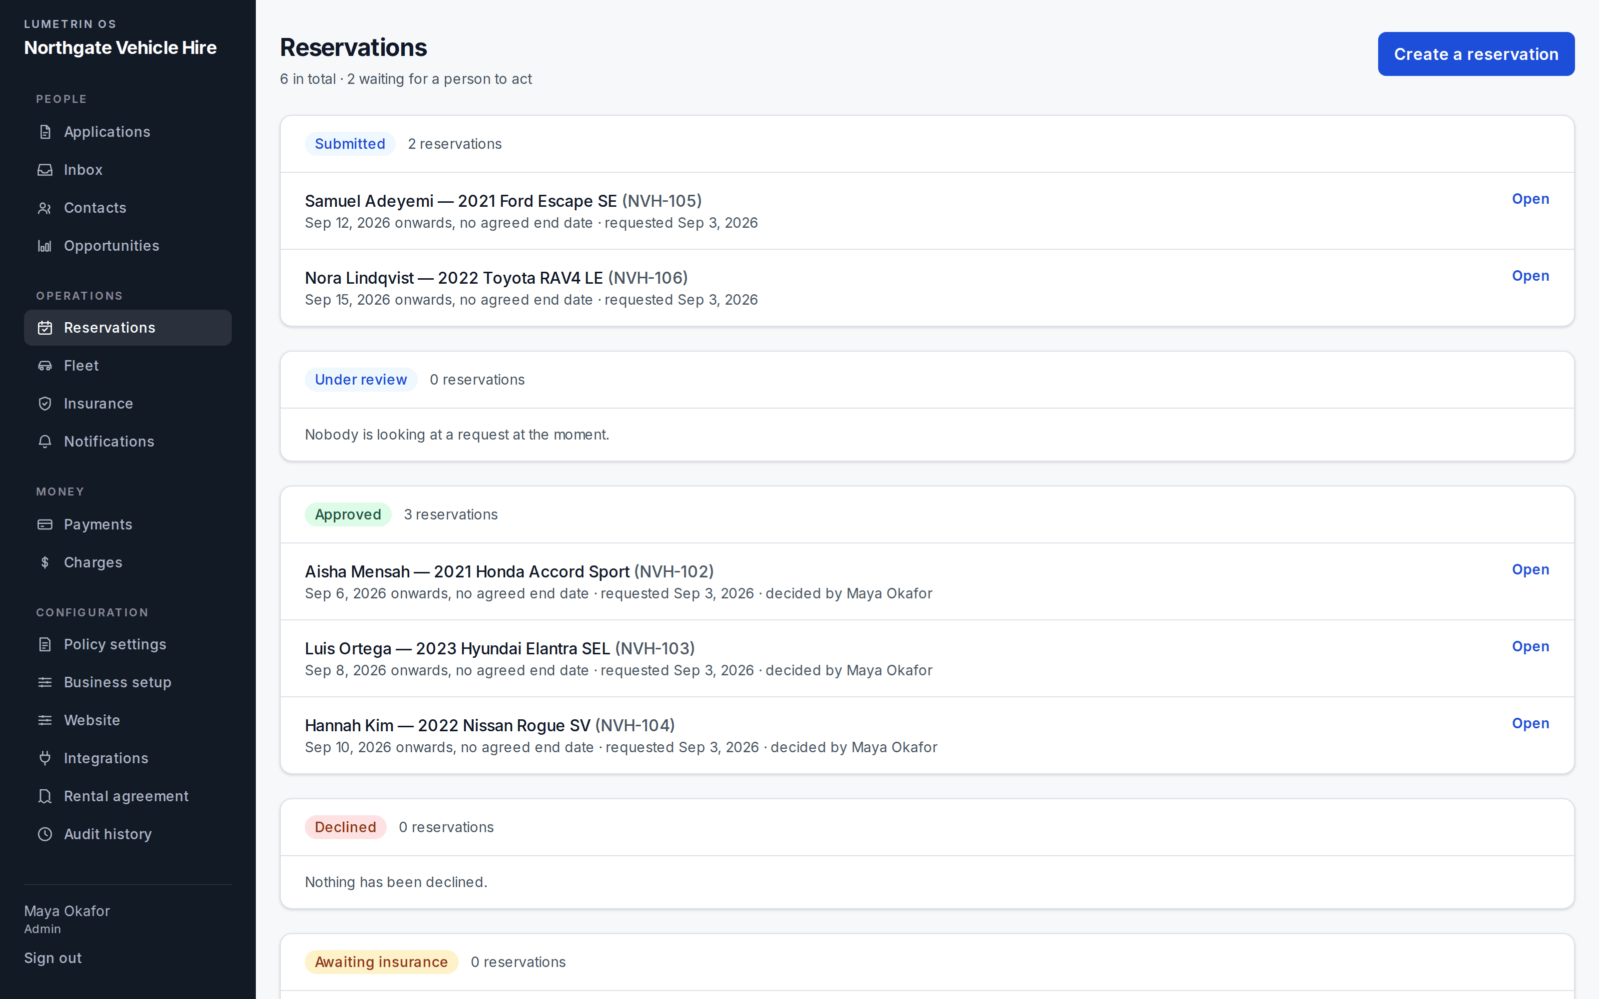Click the Approved status badge

[348, 514]
